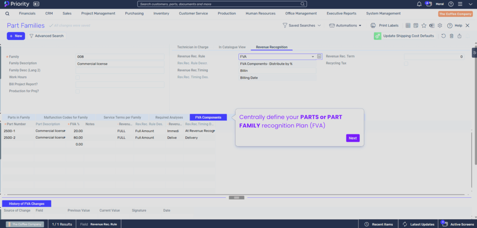The image size is (477, 228).
Task: Click the horizontal splitter handle
Action: (x=236, y=198)
